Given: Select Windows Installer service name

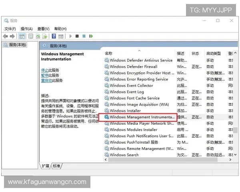Looking at the screenshot, I should point(125,110).
